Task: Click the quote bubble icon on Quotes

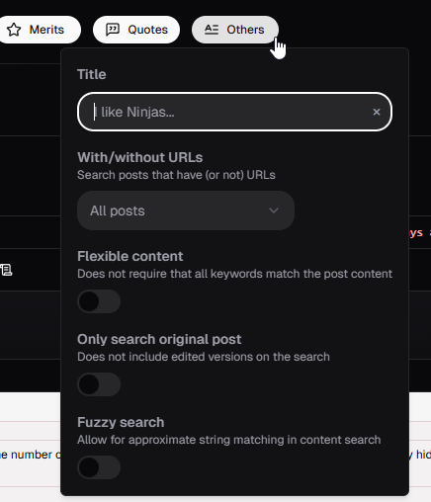Action: point(113,30)
